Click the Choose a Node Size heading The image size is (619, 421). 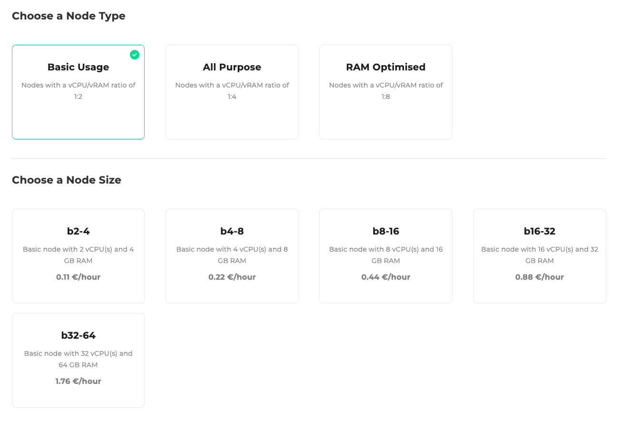67,180
